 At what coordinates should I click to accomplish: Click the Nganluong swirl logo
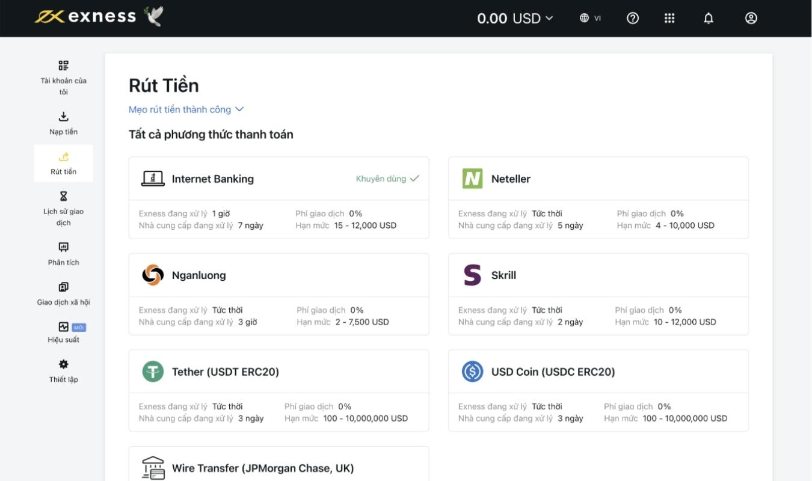point(153,275)
